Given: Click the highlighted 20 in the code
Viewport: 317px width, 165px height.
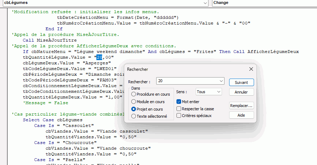Looking at the screenshot, I should [x=99, y=57].
